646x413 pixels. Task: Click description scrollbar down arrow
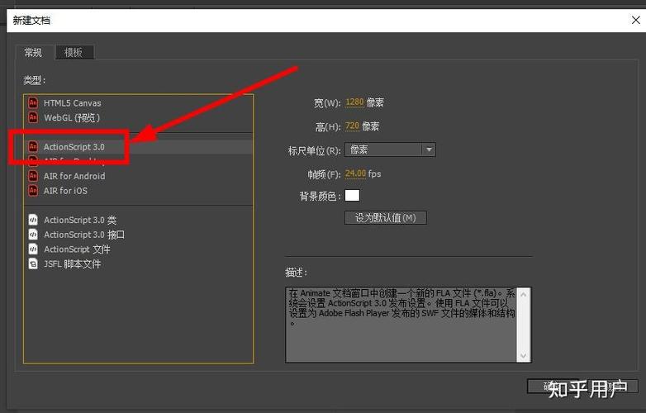[x=524, y=355]
